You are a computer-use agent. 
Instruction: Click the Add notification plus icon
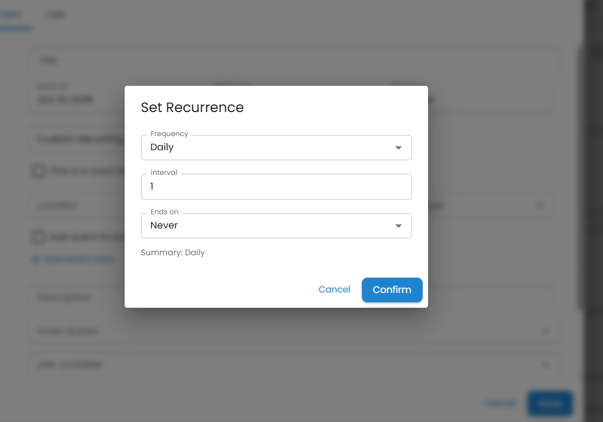point(36,260)
